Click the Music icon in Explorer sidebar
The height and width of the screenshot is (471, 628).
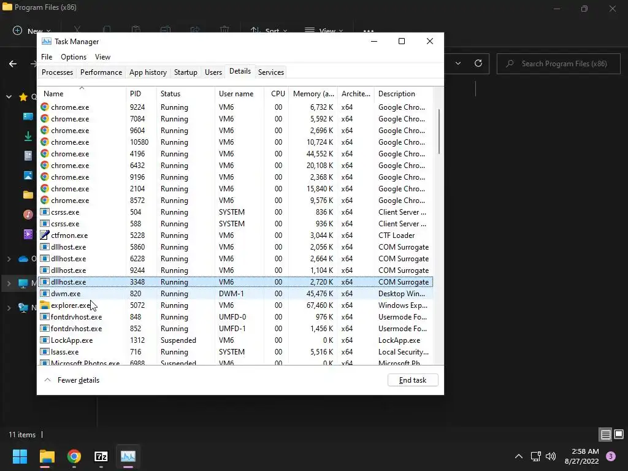coord(28,215)
